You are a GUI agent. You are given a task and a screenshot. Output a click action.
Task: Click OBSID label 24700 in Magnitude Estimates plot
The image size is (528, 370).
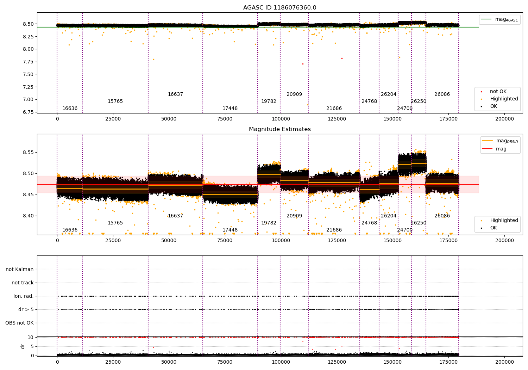click(x=405, y=230)
